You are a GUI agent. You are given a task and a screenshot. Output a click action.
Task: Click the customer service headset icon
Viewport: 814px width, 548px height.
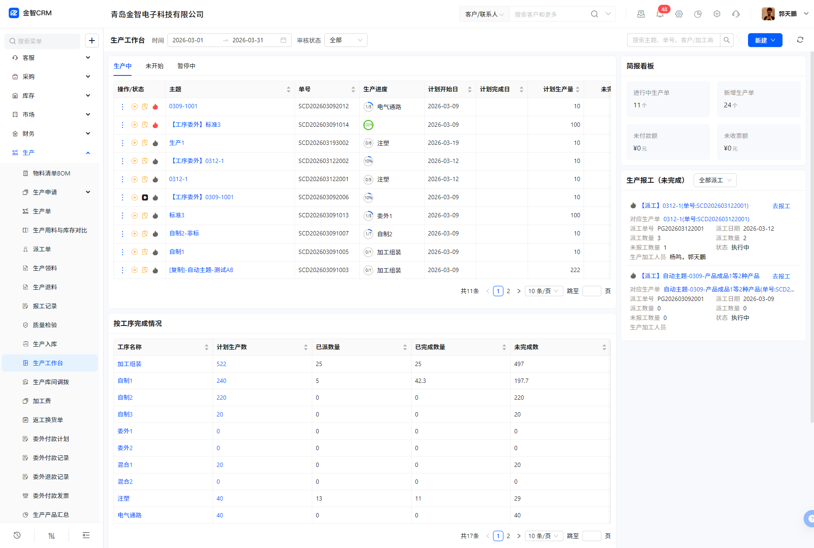point(736,14)
